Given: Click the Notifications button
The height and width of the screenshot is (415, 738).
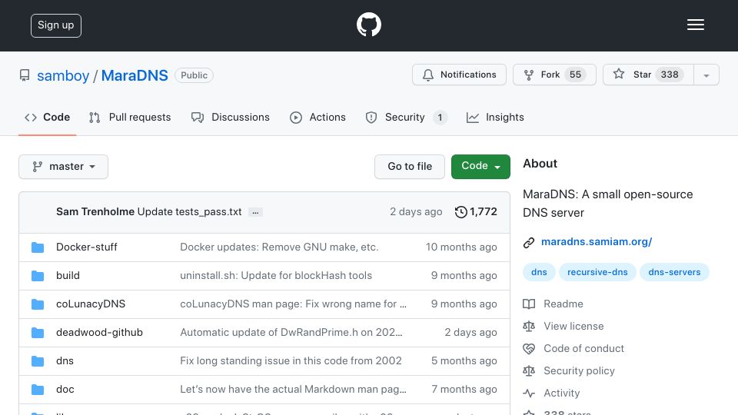Looking at the screenshot, I should point(460,75).
